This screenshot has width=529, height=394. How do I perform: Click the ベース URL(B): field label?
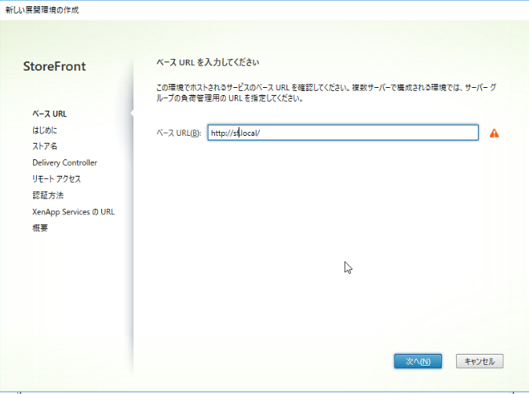pyautogui.click(x=179, y=133)
